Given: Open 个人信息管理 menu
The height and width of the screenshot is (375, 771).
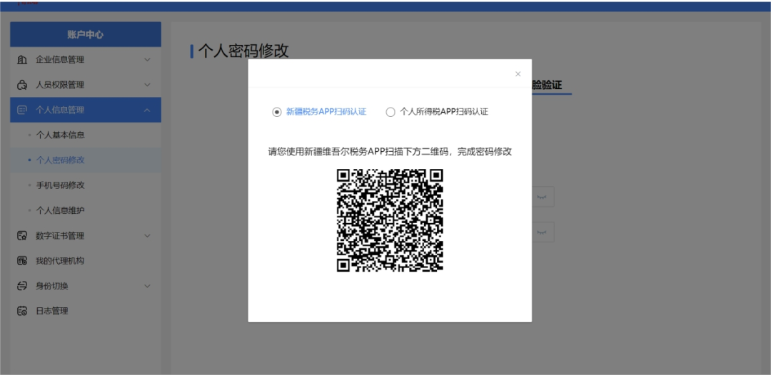Looking at the screenshot, I should pos(86,110).
